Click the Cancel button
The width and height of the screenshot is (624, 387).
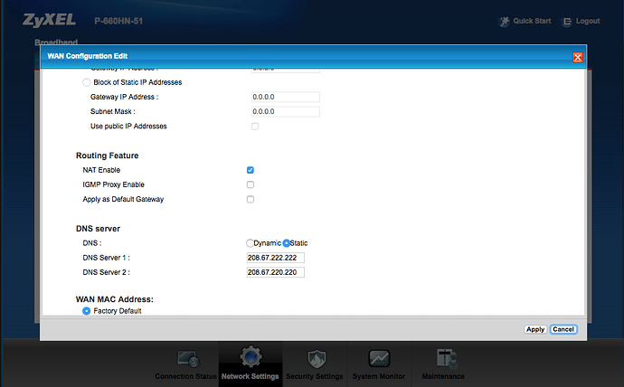point(563,329)
